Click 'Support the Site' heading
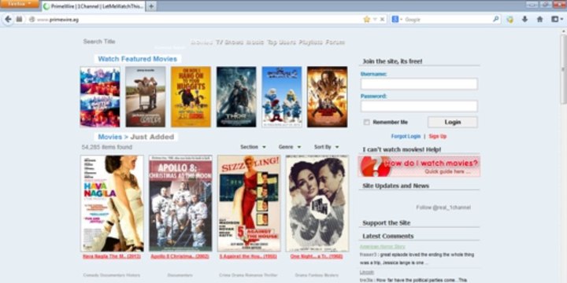Image resolution: width=567 pixels, height=283 pixels. pyautogui.click(x=386, y=223)
